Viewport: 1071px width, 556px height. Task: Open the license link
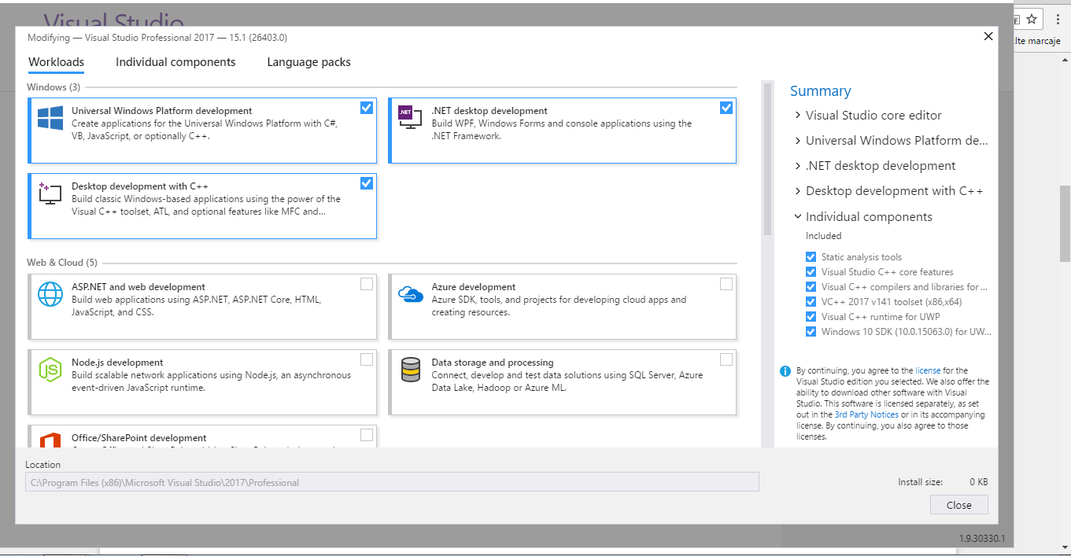pyautogui.click(x=928, y=370)
